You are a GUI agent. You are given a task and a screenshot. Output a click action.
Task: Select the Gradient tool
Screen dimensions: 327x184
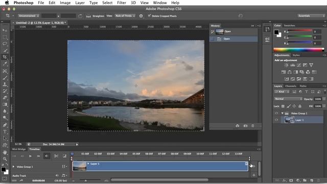click(5, 104)
